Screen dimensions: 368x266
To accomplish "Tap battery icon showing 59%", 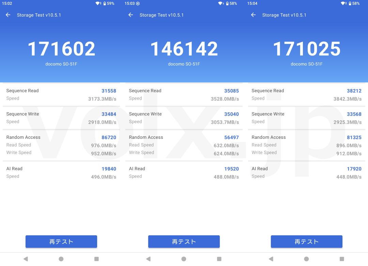I will point(105,3).
